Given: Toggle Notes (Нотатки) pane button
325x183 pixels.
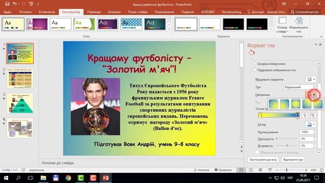Looking at the screenshot, I should pyautogui.click(x=201, y=170).
